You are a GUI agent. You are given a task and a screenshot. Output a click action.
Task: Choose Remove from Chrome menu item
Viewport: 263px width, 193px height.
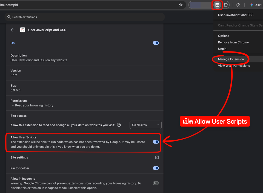[x=233, y=42]
